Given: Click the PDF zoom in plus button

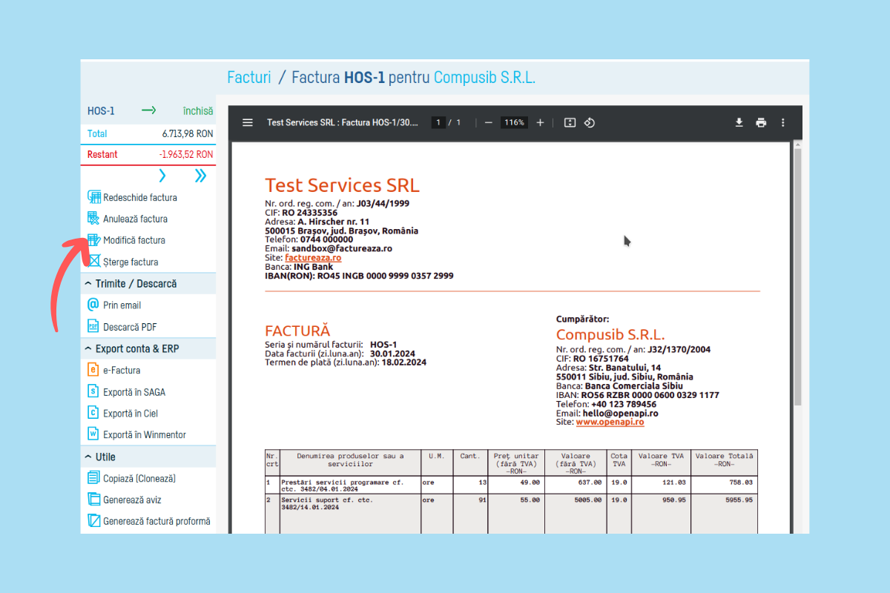Looking at the screenshot, I should click(x=540, y=122).
